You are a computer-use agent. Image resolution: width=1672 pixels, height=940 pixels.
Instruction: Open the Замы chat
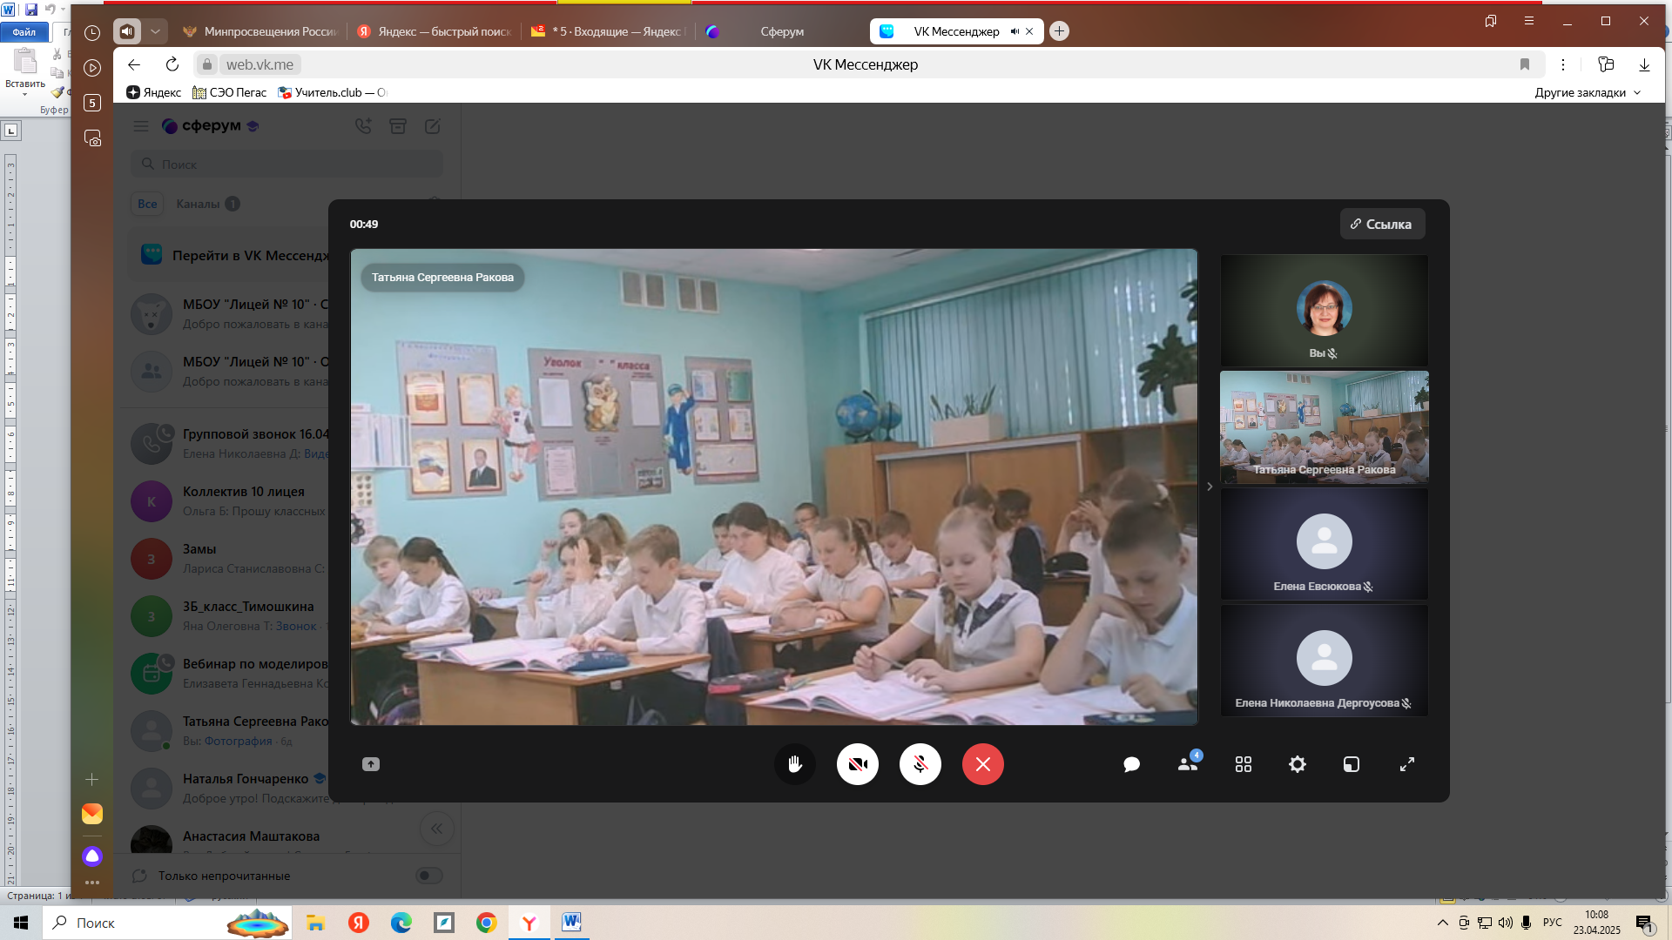pyautogui.click(x=228, y=559)
